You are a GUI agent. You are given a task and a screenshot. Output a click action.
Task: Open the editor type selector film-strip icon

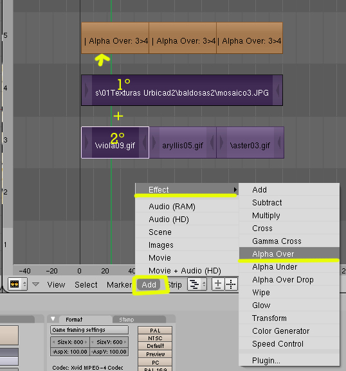click(17, 284)
